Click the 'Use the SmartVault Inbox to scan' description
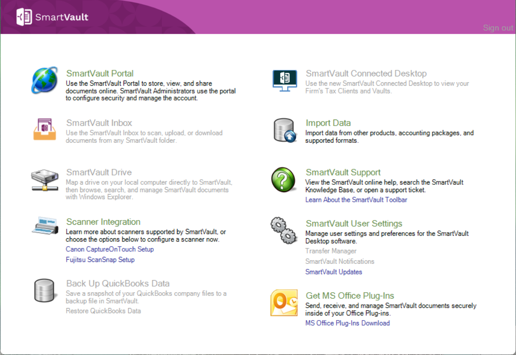 tap(144, 137)
